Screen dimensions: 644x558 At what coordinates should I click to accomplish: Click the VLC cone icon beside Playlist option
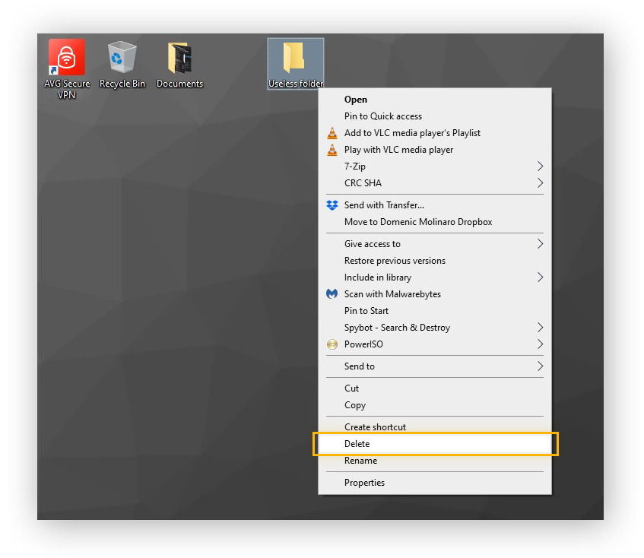332,133
